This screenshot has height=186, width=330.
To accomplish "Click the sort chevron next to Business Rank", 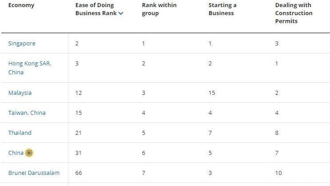I will (121, 13).
